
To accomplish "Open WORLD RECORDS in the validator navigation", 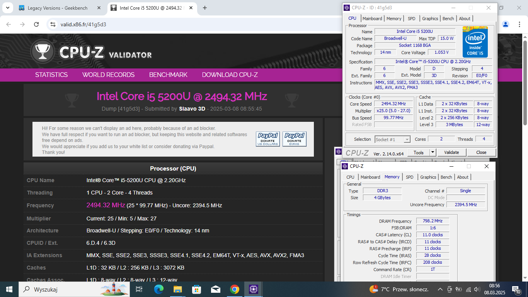I will coord(109,75).
